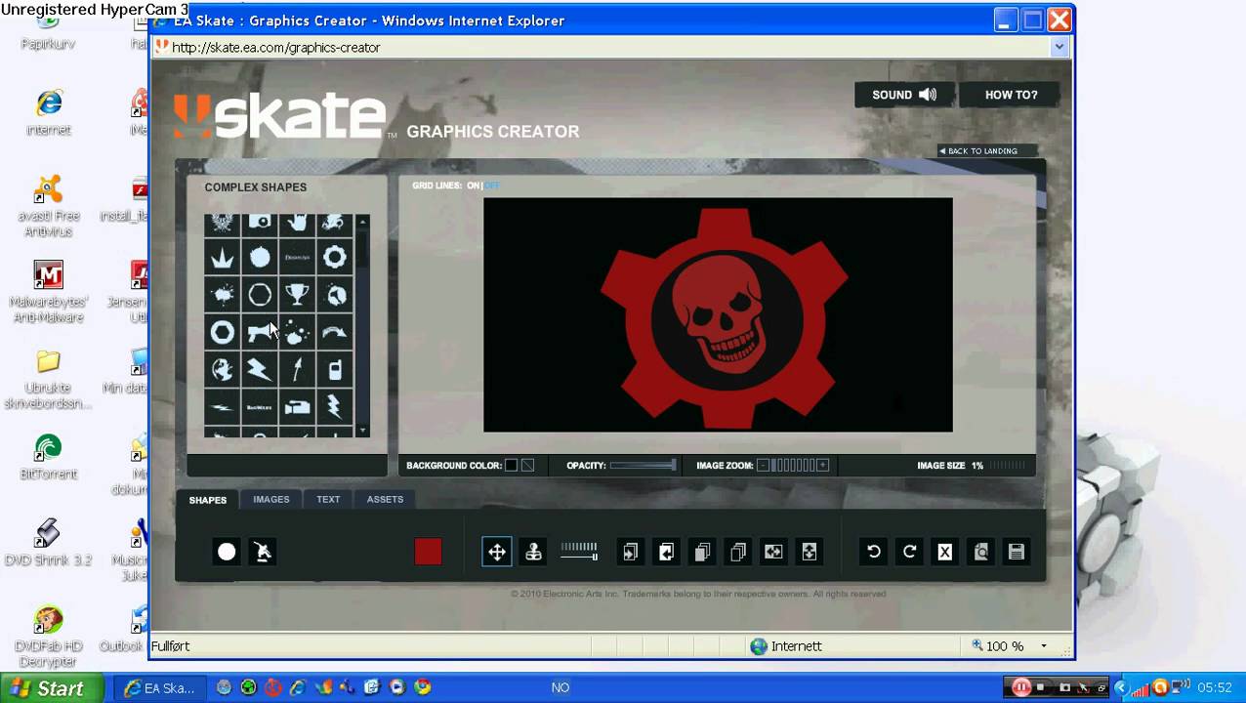Image resolution: width=1246 pixels, height=703 pixels.
Task: Switch to the TEXT tab
Action: 328,499
